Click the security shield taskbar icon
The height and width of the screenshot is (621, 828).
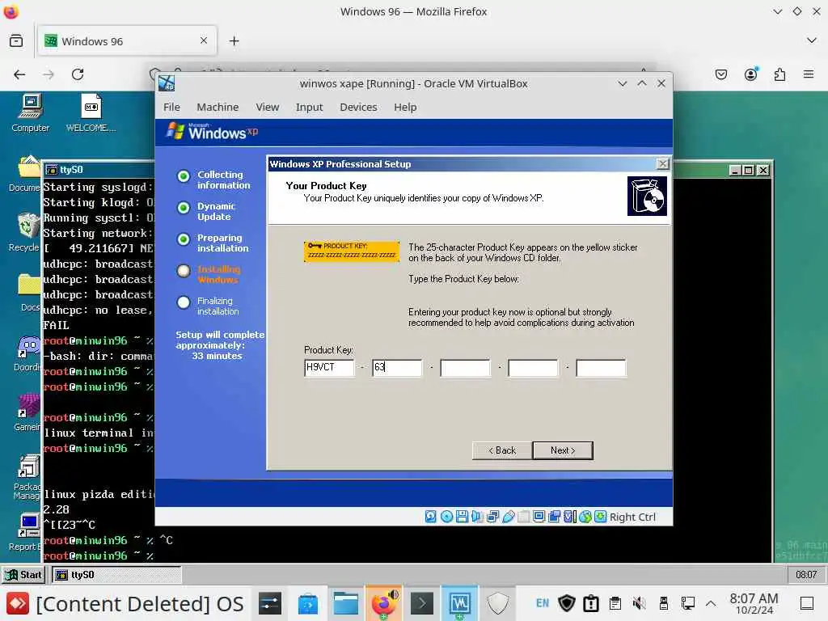pyautogui.click(x=498, y=603)
